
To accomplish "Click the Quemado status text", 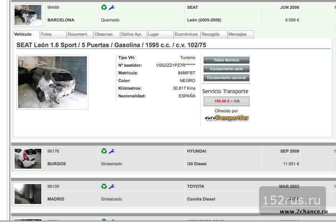I will [x=110, y=20].
